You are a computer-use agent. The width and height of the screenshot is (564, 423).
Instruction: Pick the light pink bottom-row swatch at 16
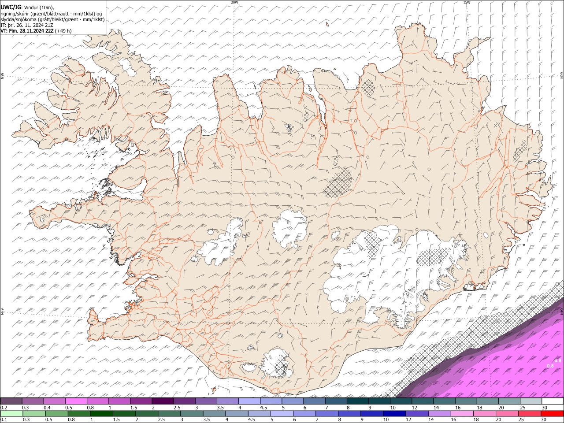461,413
